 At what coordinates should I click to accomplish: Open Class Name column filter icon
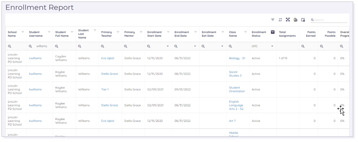point(246,32)
